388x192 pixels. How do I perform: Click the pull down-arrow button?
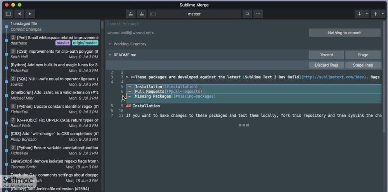[x=359, y=14]
